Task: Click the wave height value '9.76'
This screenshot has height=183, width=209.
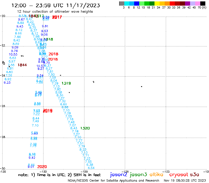Action: [x=14, y=51]
